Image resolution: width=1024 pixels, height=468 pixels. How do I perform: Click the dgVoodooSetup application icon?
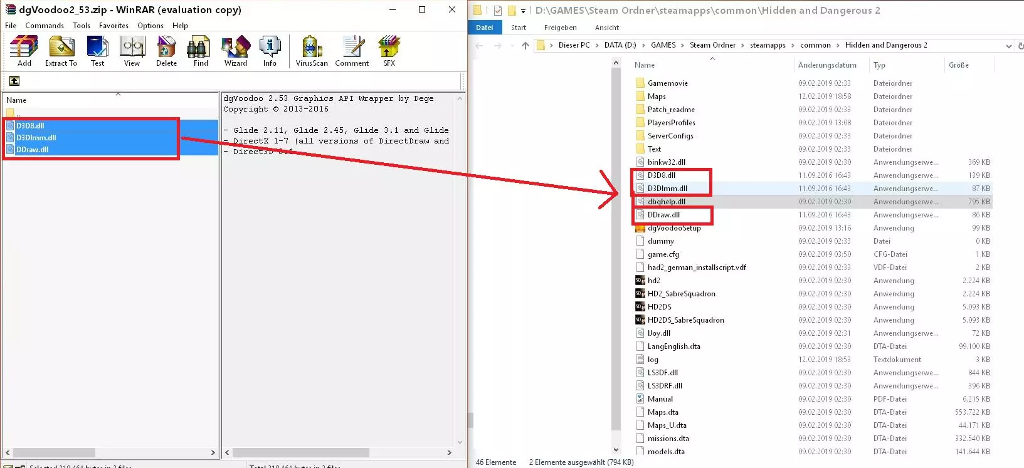coord(640,228)
